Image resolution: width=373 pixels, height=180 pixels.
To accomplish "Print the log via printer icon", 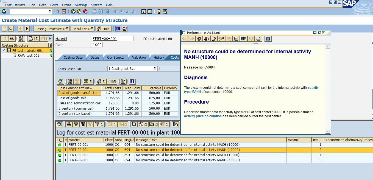I will tap(134, 124).
